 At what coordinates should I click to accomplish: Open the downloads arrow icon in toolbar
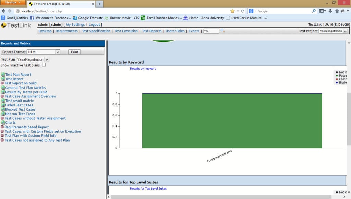click(x=330, y=11)
